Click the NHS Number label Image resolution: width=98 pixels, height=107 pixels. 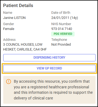tap(61, 24)
